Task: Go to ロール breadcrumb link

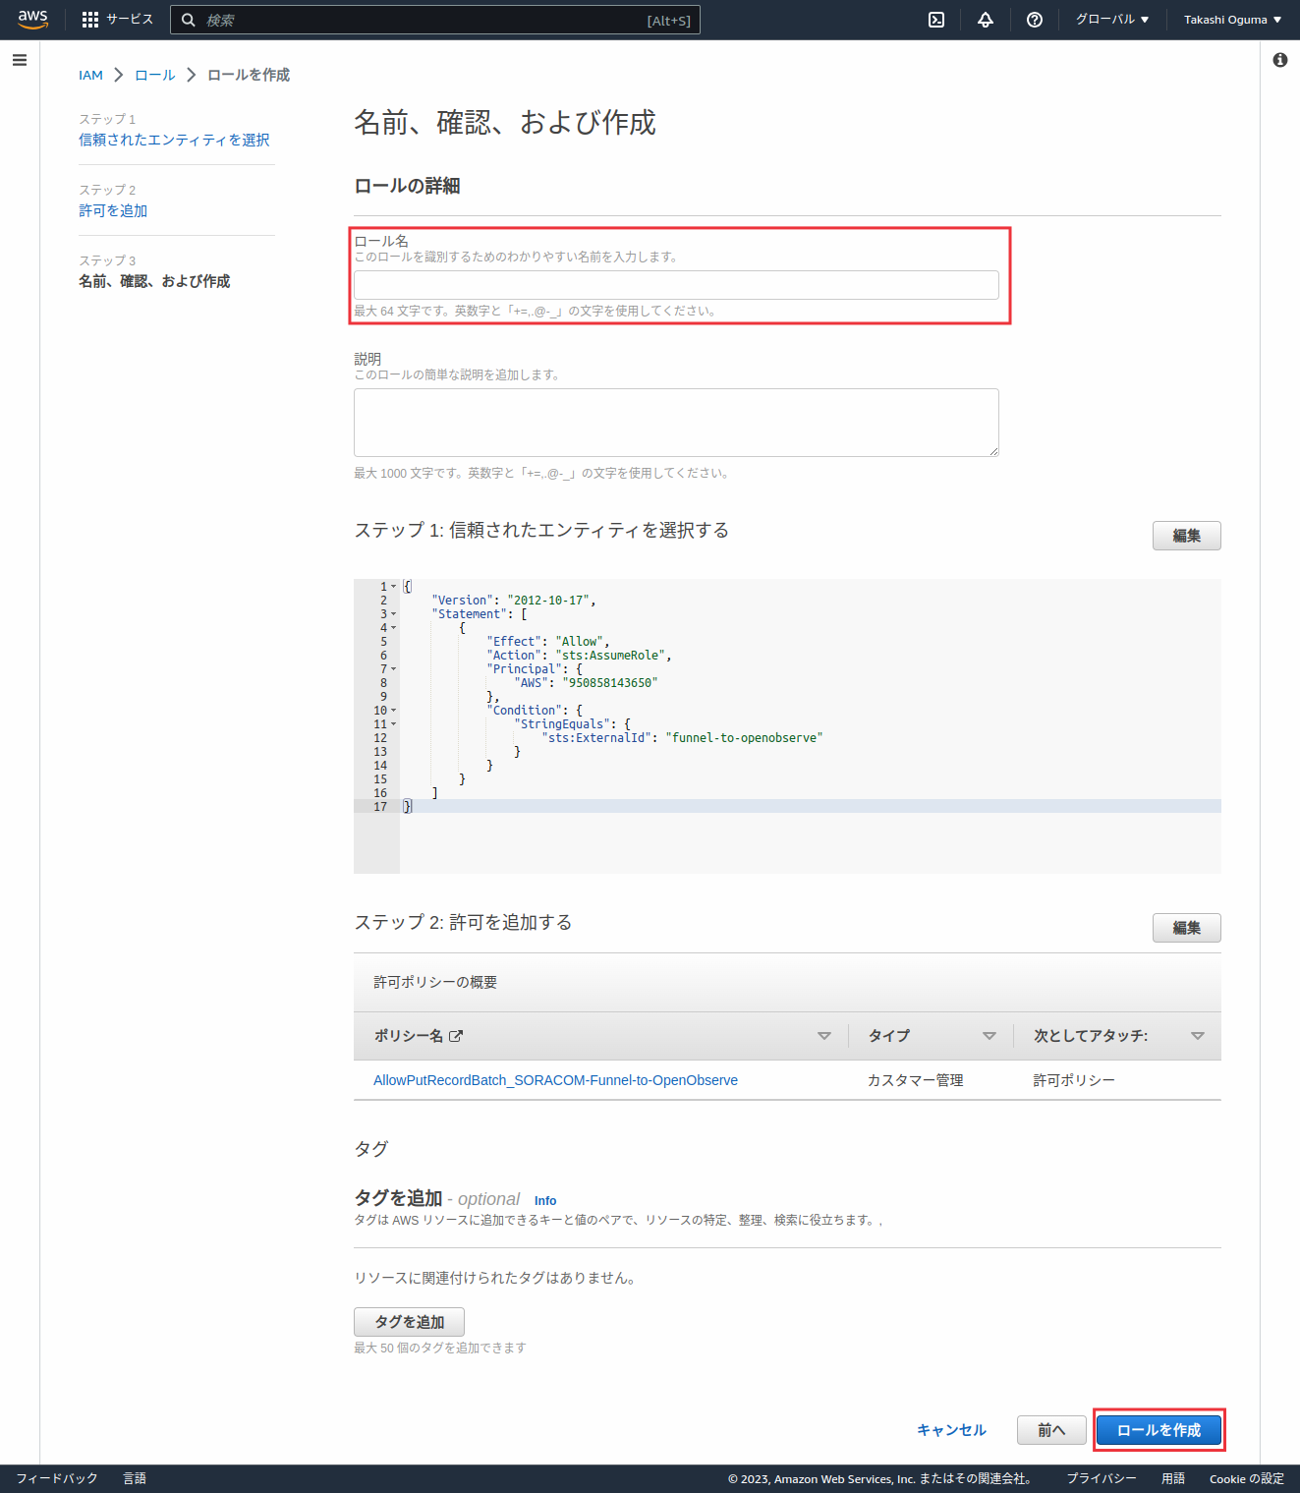Action: coord(155,76)
